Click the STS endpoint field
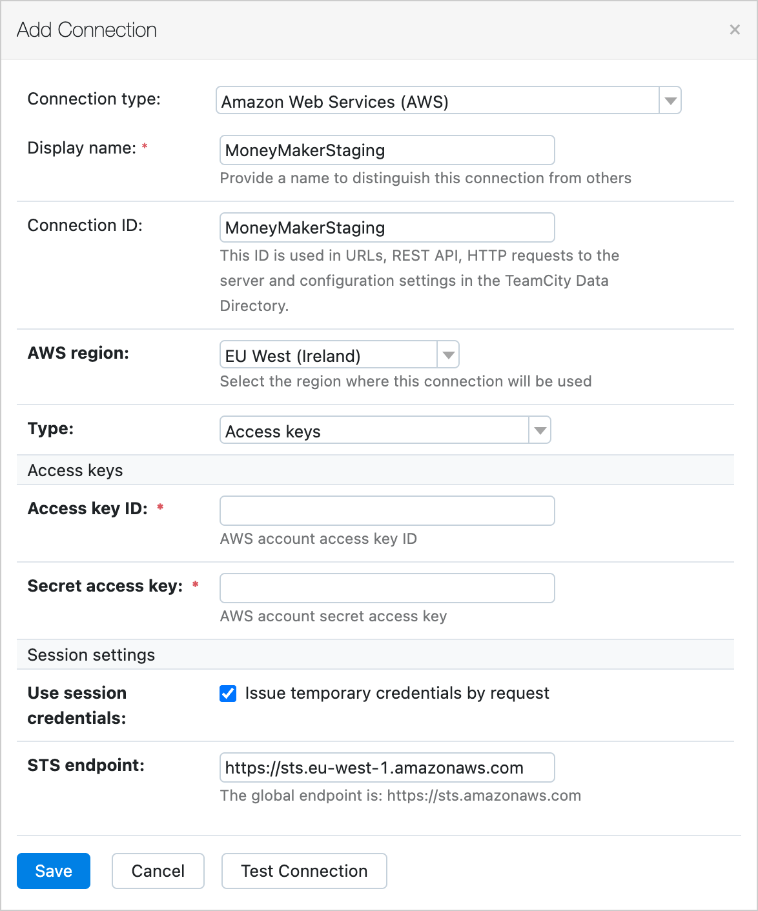Screen dimensions: 758x911 pyautogui.click(x=387, y=767)
